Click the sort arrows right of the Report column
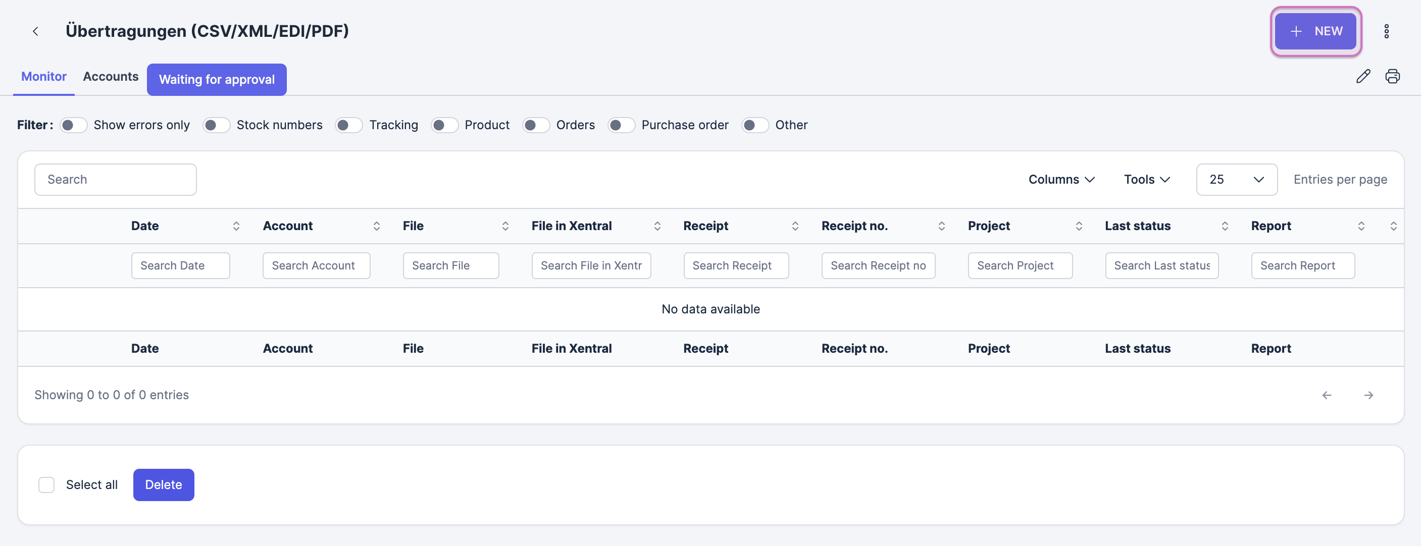 point(1393,226)
